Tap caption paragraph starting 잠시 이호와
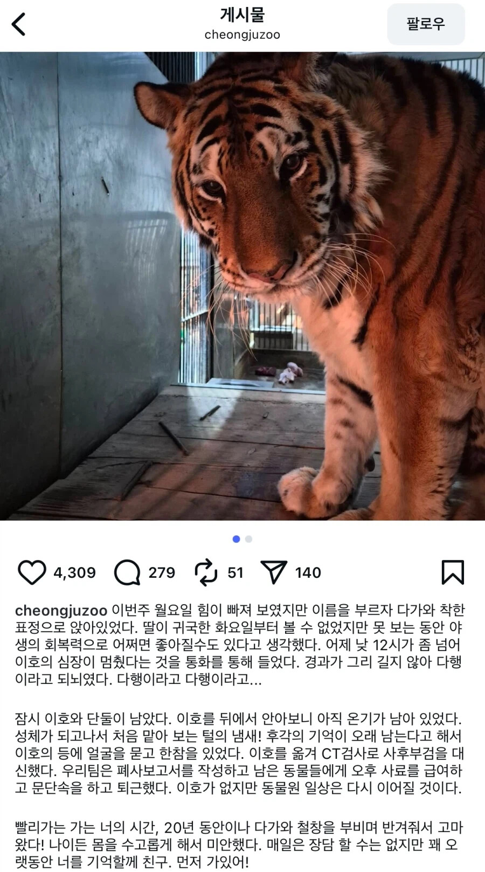 (x=240, y=753)
